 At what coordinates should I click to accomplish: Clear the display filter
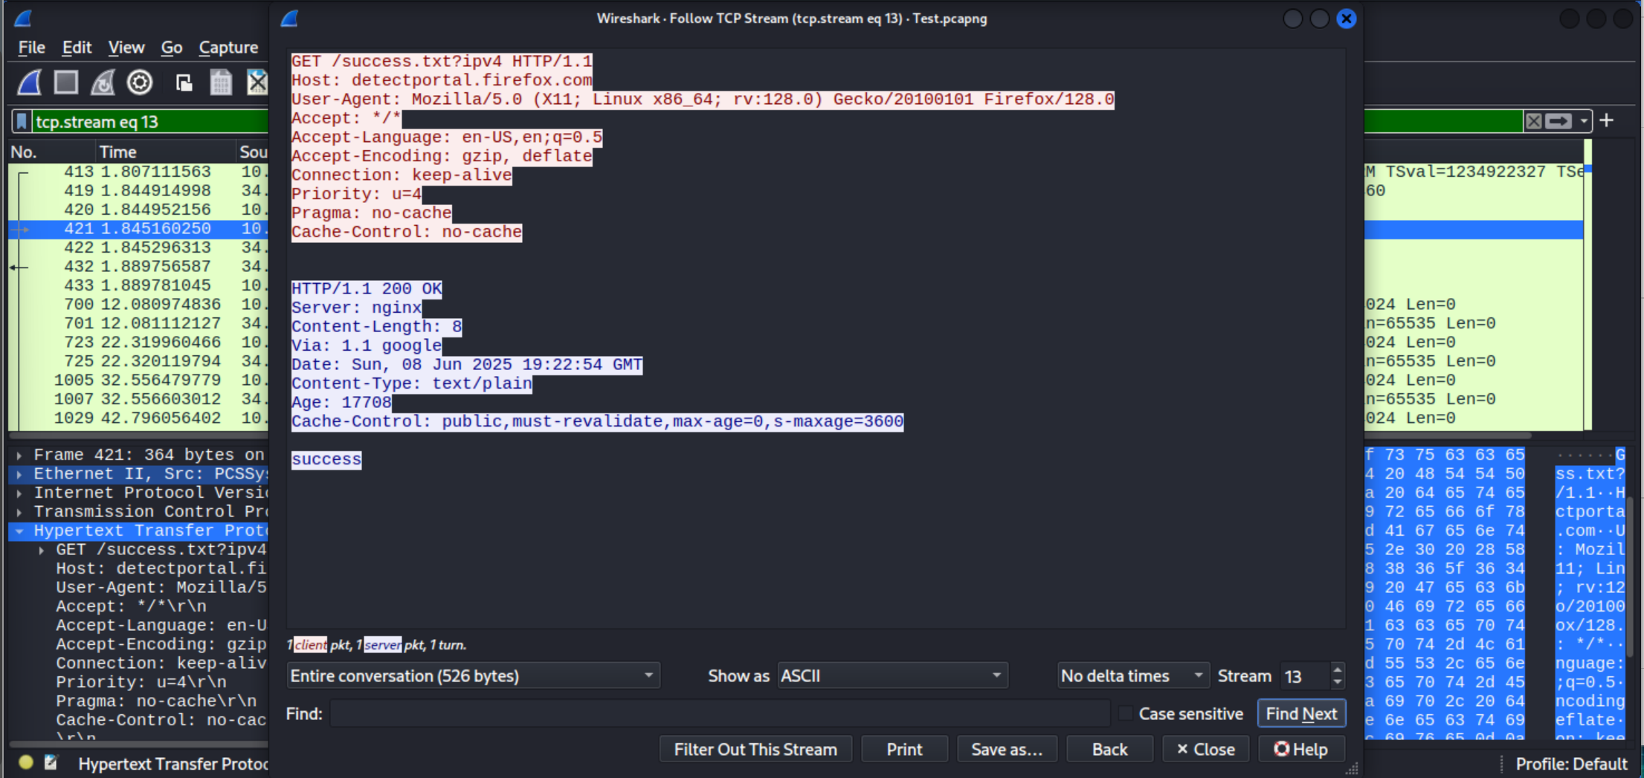tap(1533, 121)
